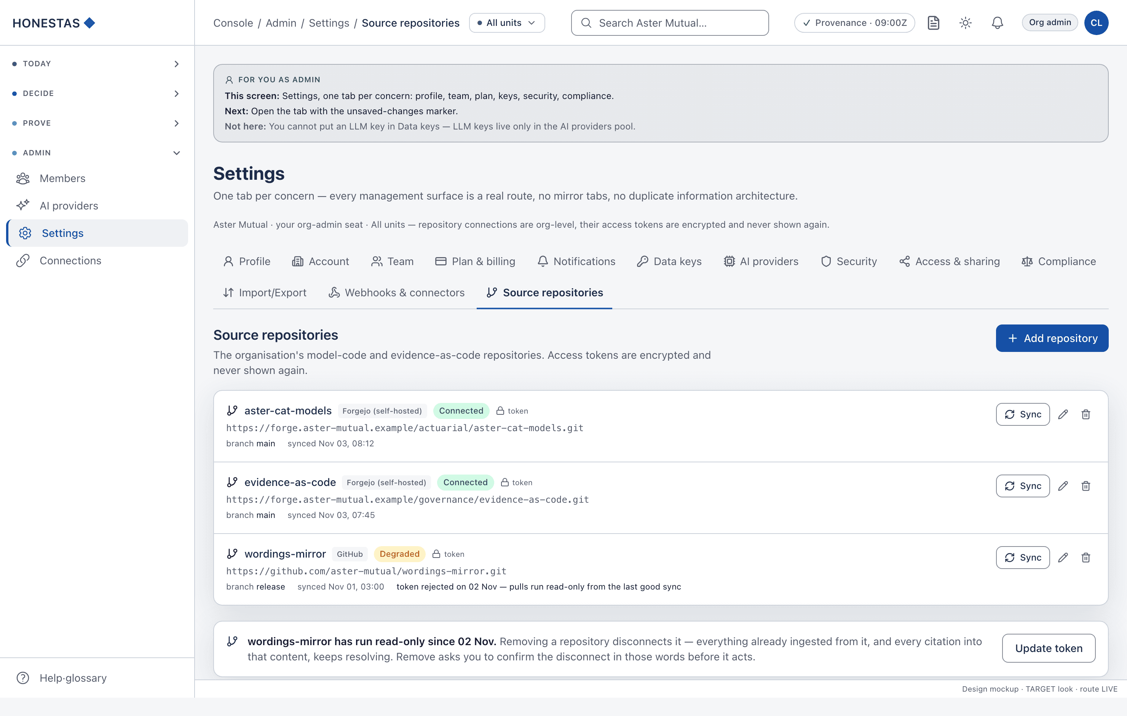Open the Profile settings tab
Viewport: 1127px width, 716px height.
tap(247, 261)
